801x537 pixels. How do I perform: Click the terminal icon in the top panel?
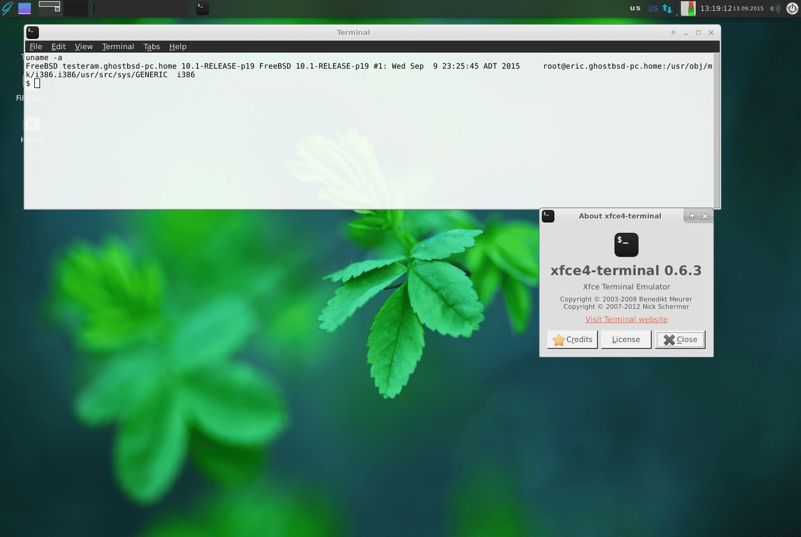coord(203,8)
